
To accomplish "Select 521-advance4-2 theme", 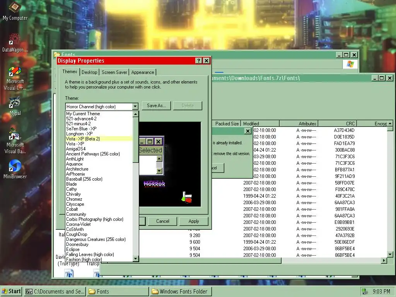I will (x=99, y=119).
